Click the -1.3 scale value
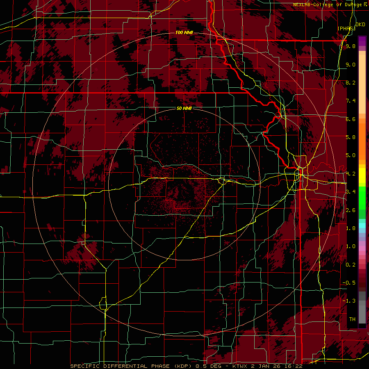The height and width of the screenshot is (369, 369). (x=349, y=301)
